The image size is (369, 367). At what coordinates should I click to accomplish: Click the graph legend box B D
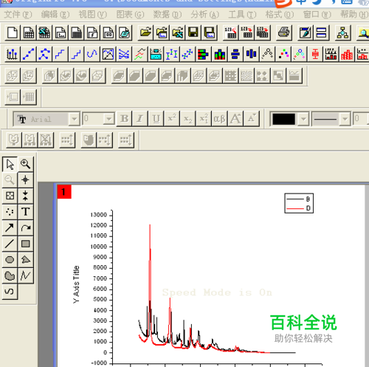click(x=299, y=203)
